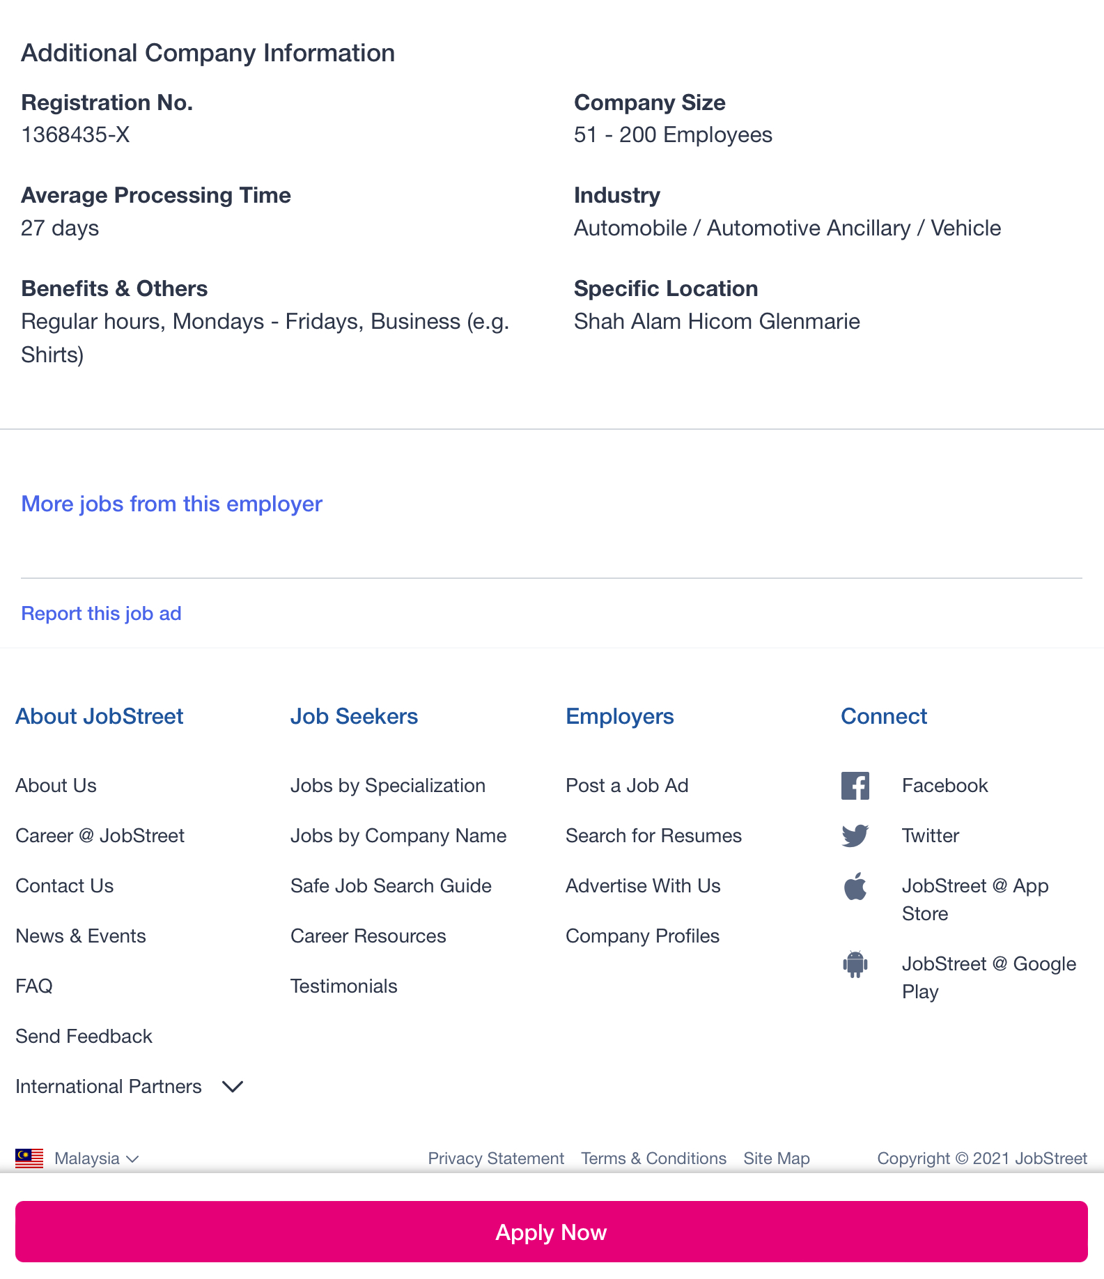The height and width of the screenshot is (1279, 1104).
Task: Open the Malaysia country dropdown
Action: click(x=96, y=1158)
